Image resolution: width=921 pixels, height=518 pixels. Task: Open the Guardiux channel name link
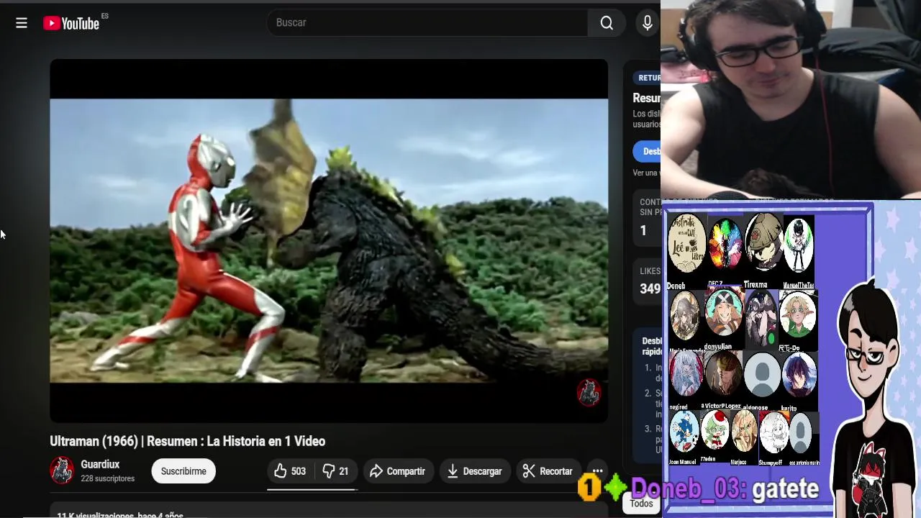tap(100, 465)
